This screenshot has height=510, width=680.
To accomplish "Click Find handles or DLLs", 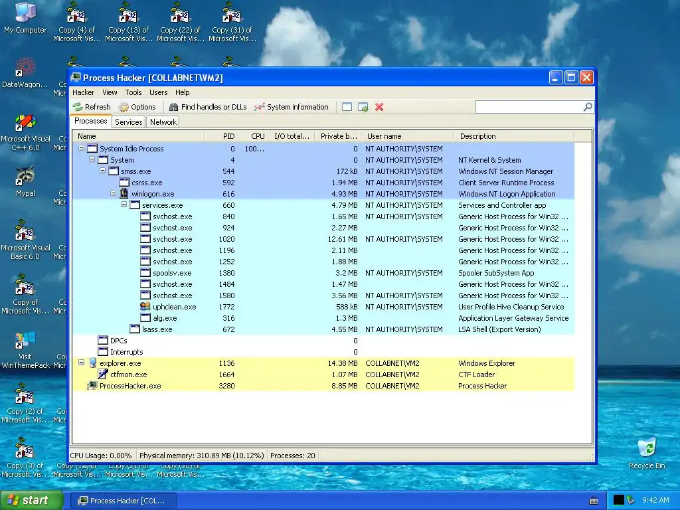I will point(208,107).
